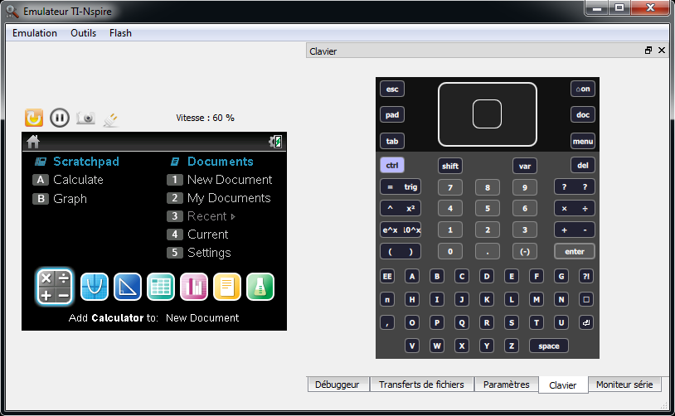The width and height of the screenshot is (675, 416).
Task: Open Settings on calculator screen
Action: click(199, 253)
